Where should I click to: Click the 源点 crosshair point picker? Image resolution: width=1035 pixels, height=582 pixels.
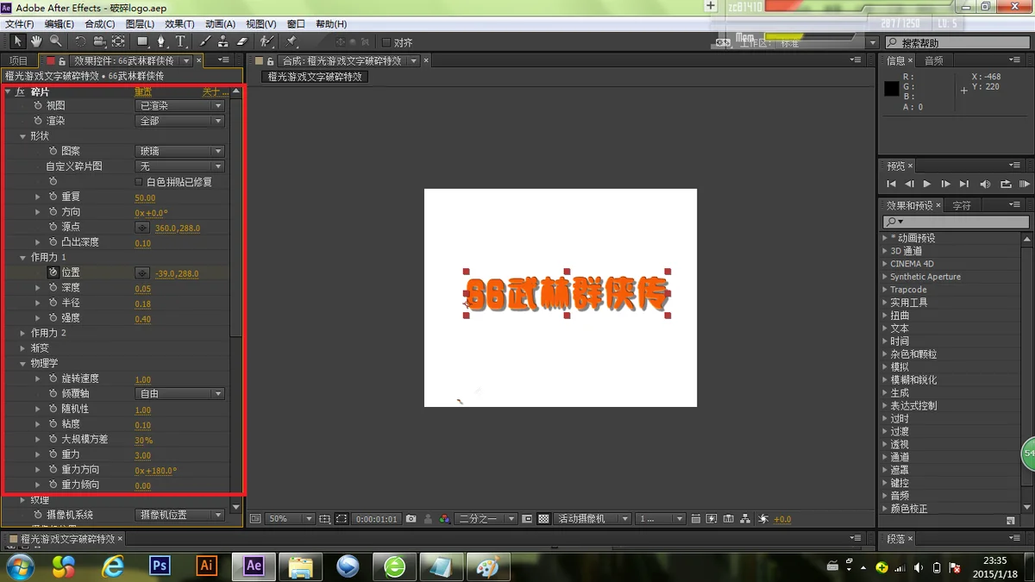(142, 228)
